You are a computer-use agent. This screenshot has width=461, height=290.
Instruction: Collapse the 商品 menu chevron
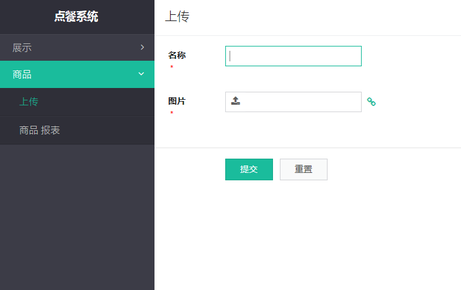point(141,74)
